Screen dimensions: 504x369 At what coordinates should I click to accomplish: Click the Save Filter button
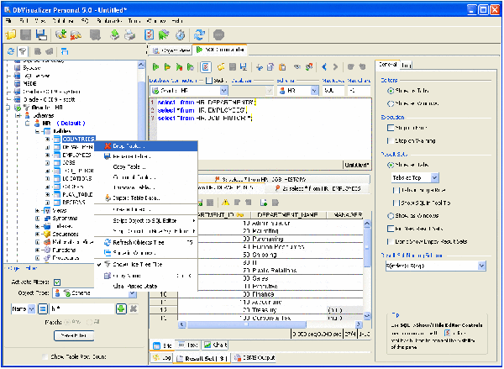point(72,335)
